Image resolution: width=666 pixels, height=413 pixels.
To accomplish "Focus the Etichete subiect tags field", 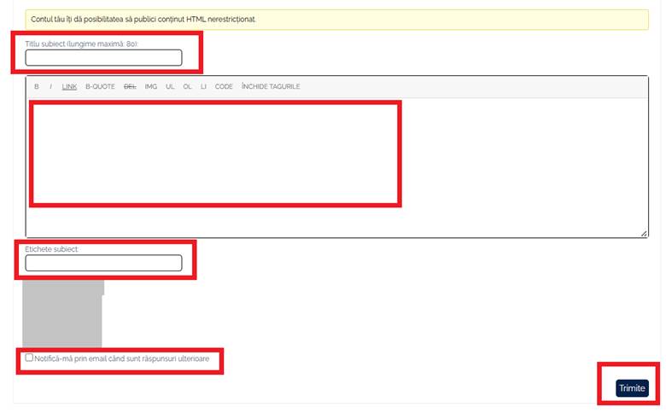I will pyautogui.click(x=103, y=263).
